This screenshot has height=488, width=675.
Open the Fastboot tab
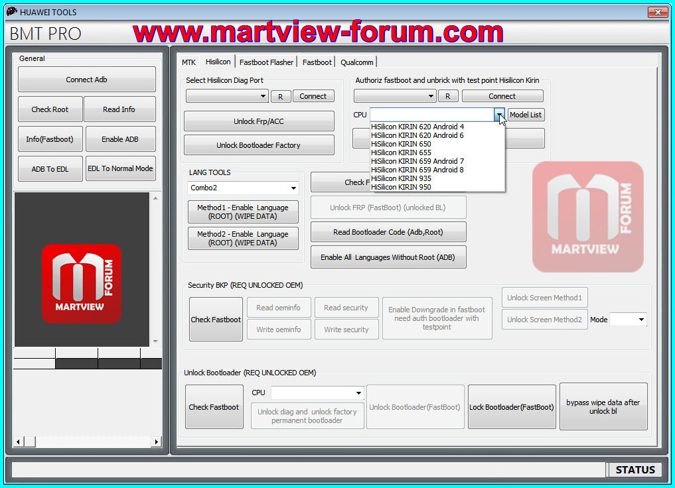317,62
